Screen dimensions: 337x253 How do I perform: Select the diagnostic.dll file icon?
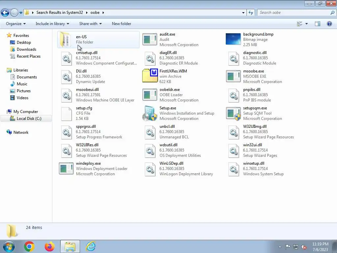234,59
